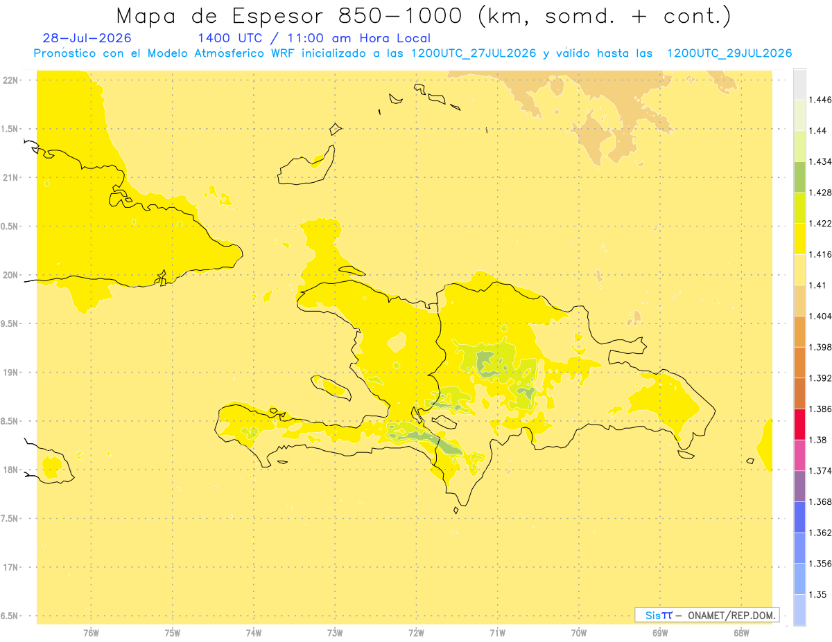Pick the green legend band between 1.428 and 1.434

tap(799, 177)
